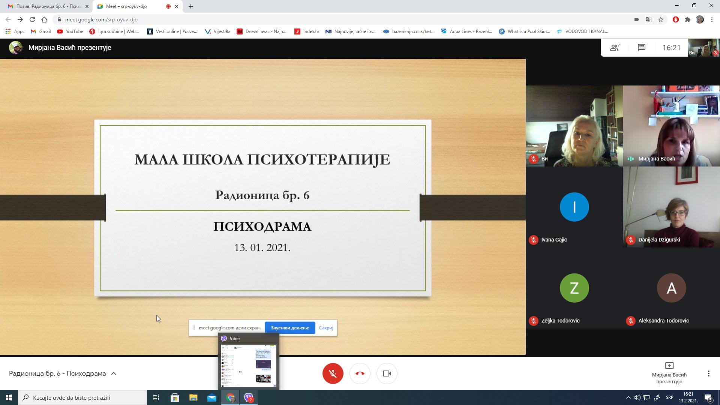
Task: Show hidden system tray icons arrow
Action: point(628,397)
